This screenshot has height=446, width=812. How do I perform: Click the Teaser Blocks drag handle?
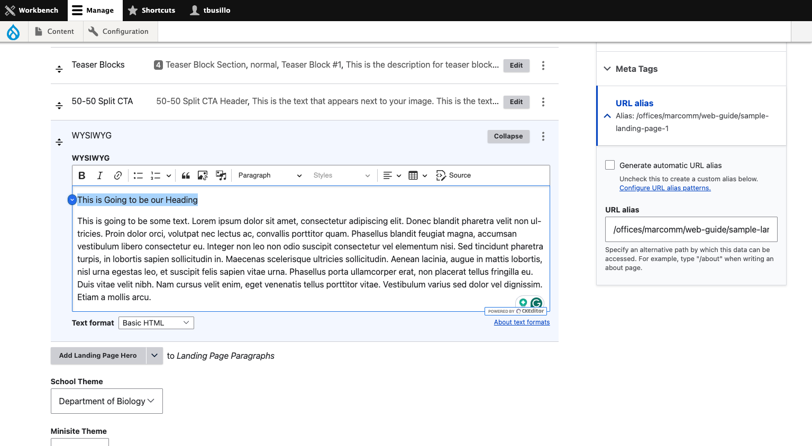click(x=59, y=69)
